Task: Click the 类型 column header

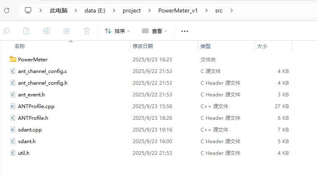Action: tap(205, 46)
